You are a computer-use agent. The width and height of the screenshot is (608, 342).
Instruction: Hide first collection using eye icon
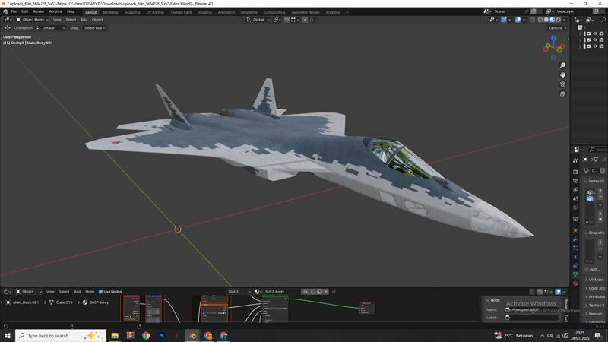point(595,33)
